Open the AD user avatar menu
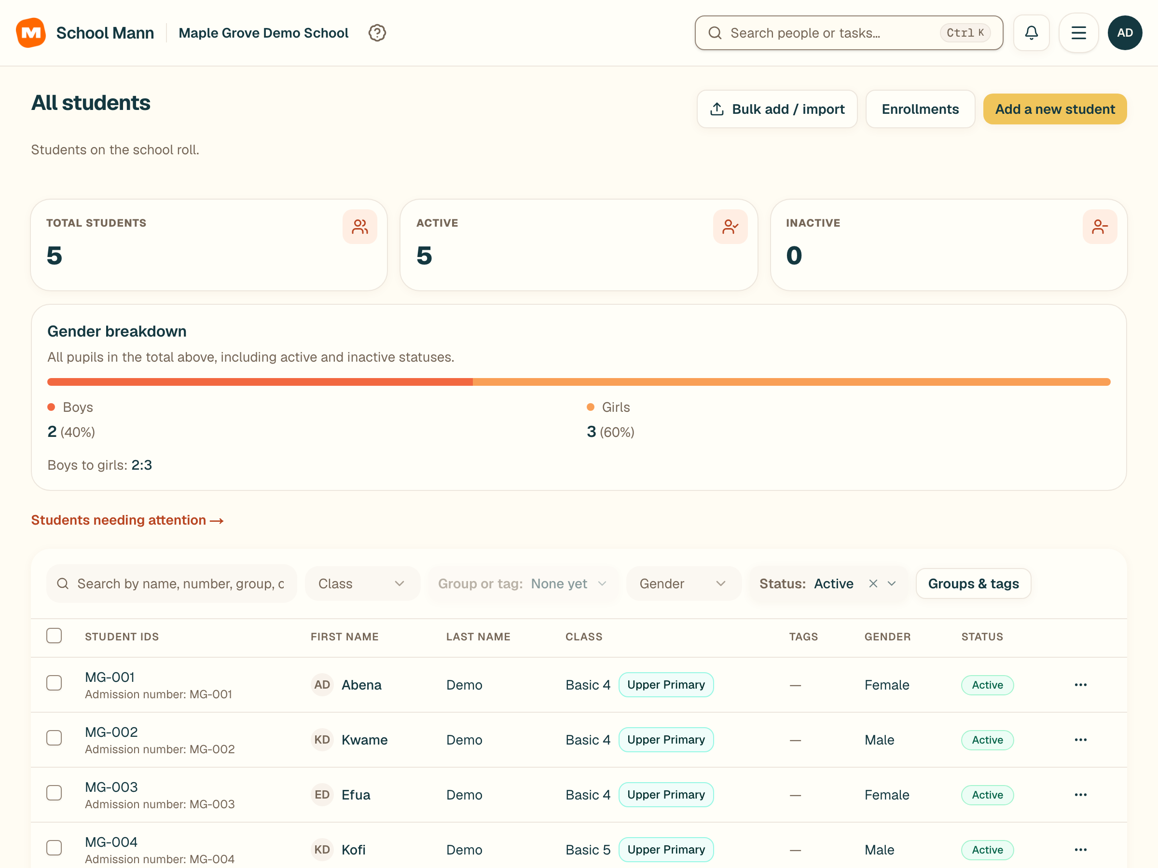 tap(1125, 33)
